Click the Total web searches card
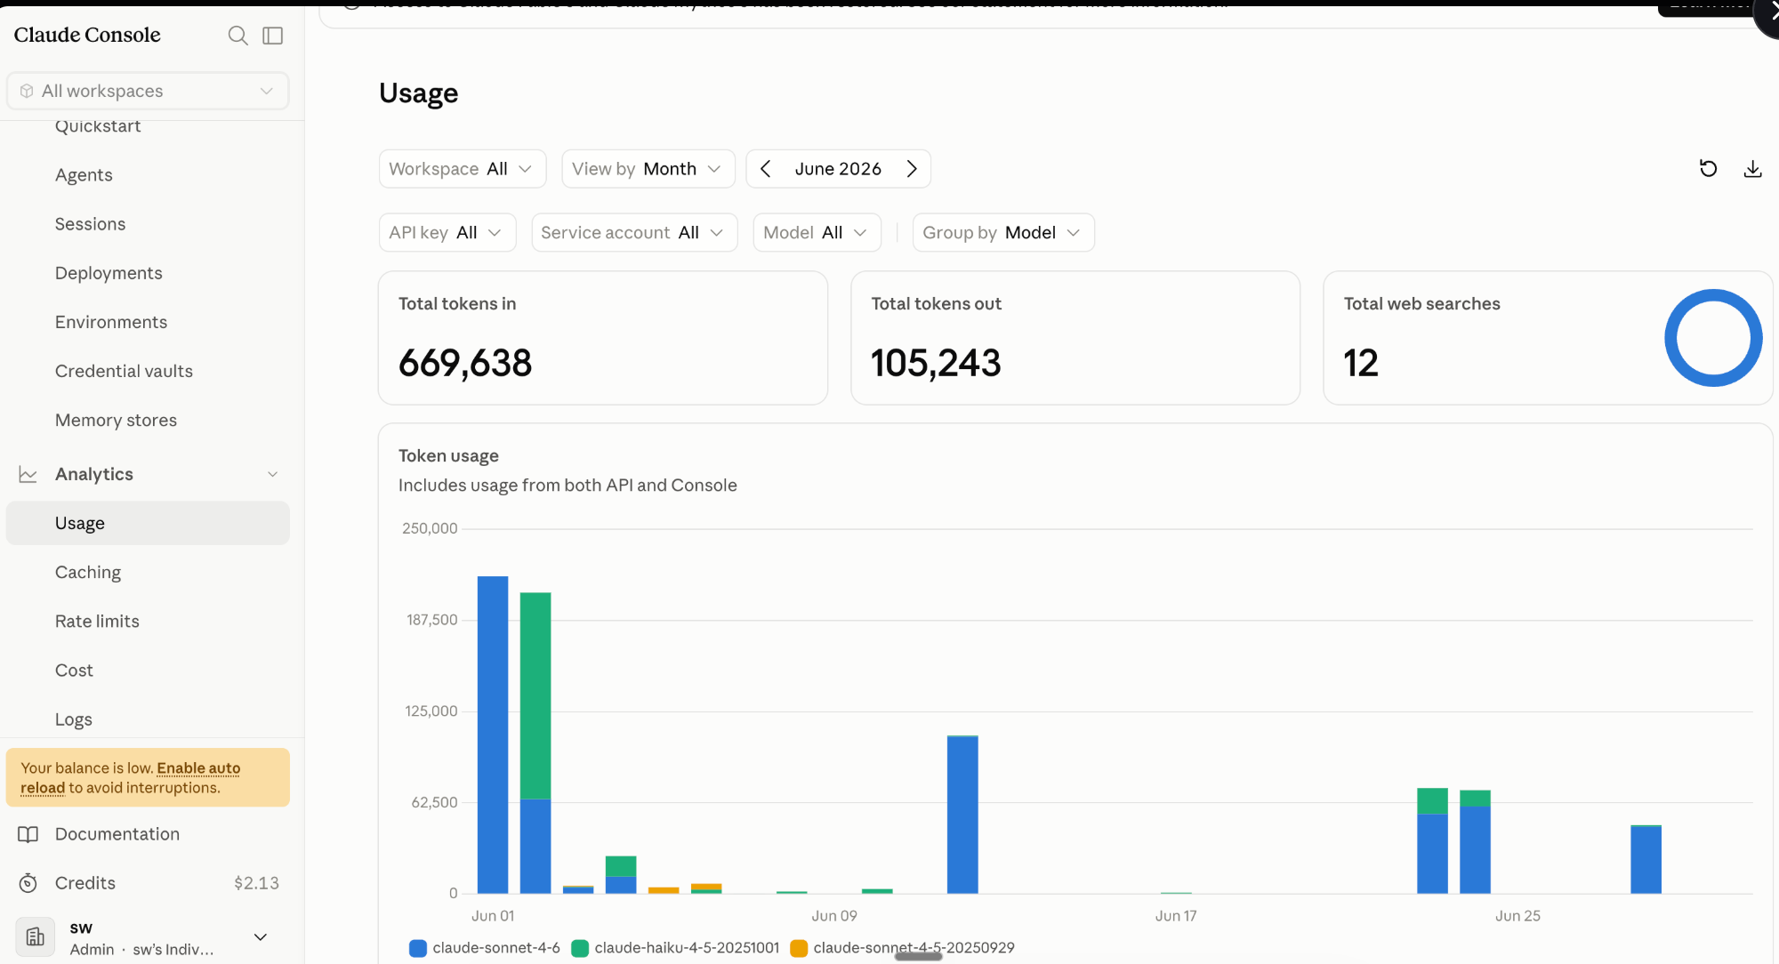This screenshot has height=964, width=1779. point(1548,338)
